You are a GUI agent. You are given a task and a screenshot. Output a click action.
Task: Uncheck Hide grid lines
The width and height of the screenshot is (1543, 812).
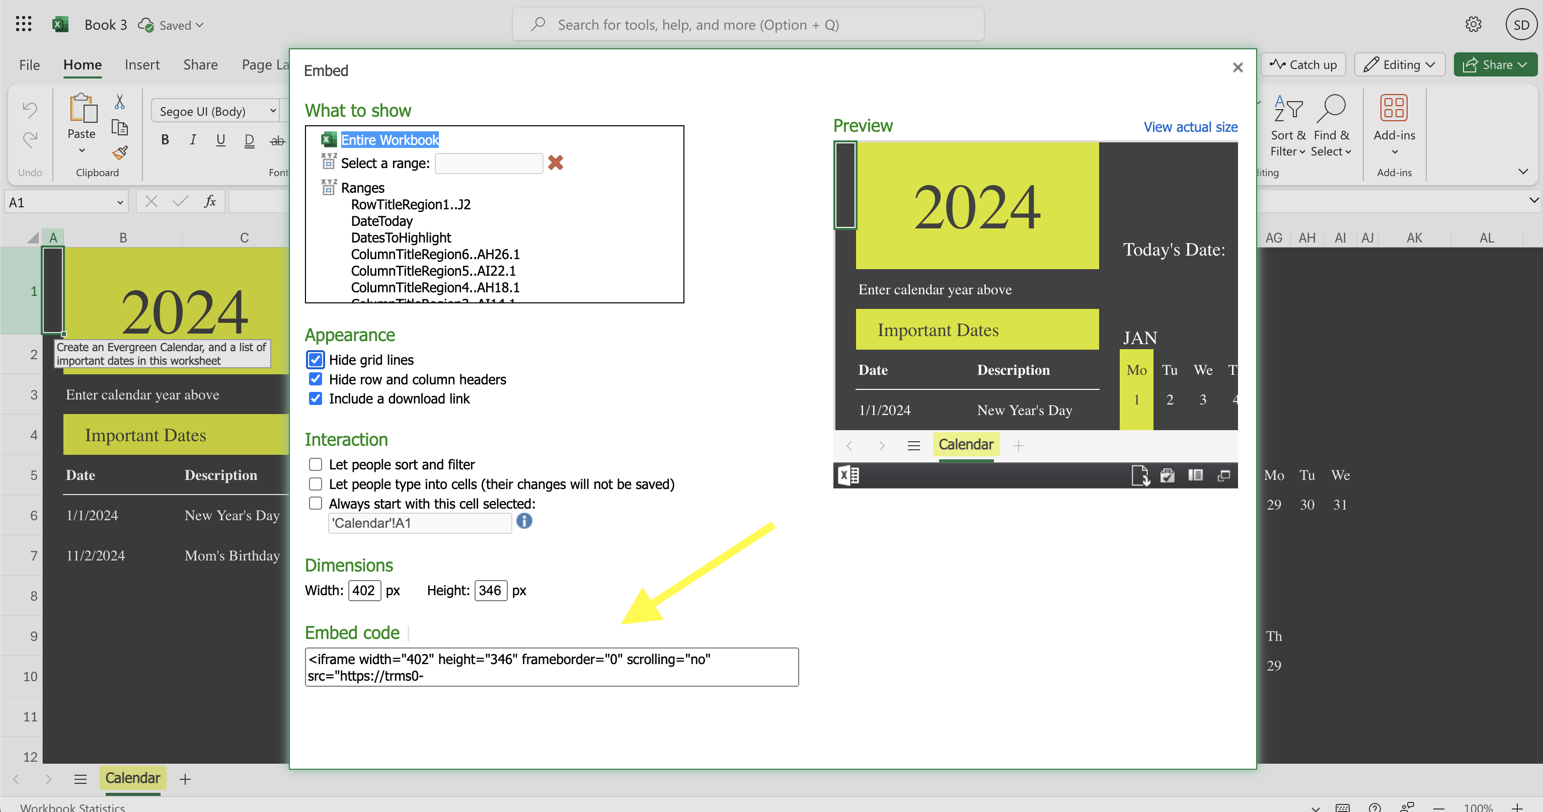tap(315, 359)
